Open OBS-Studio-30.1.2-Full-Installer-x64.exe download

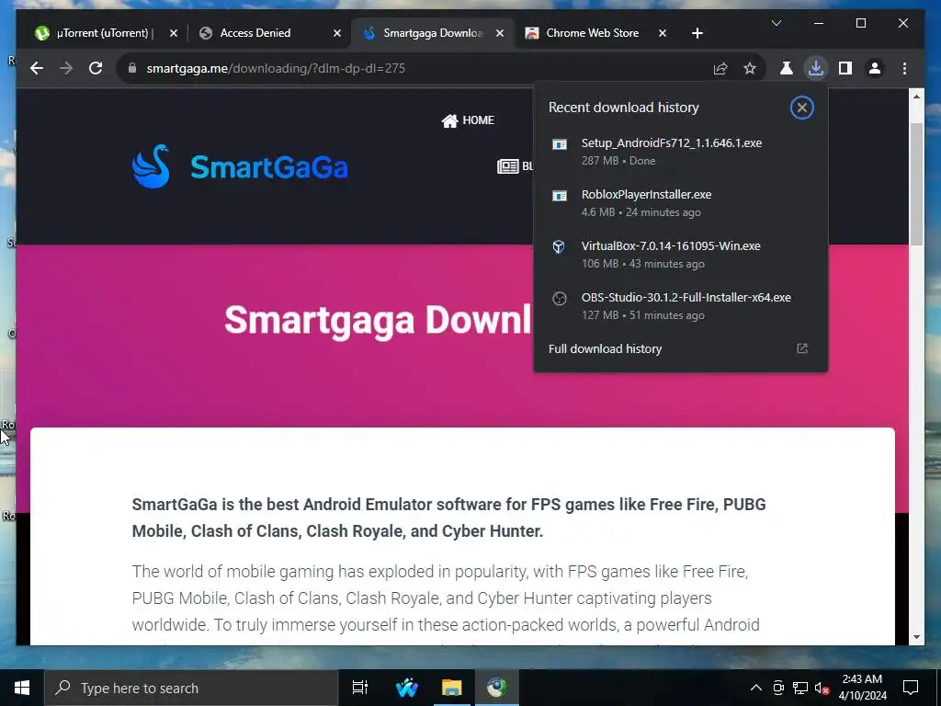pos(681,306)
